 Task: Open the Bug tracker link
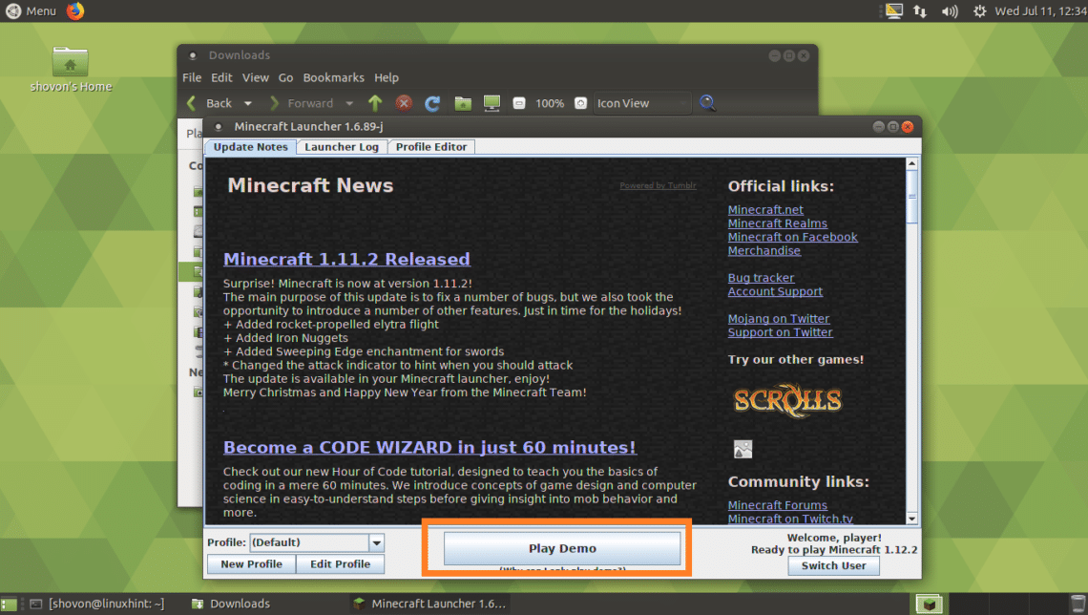[761, 278]
